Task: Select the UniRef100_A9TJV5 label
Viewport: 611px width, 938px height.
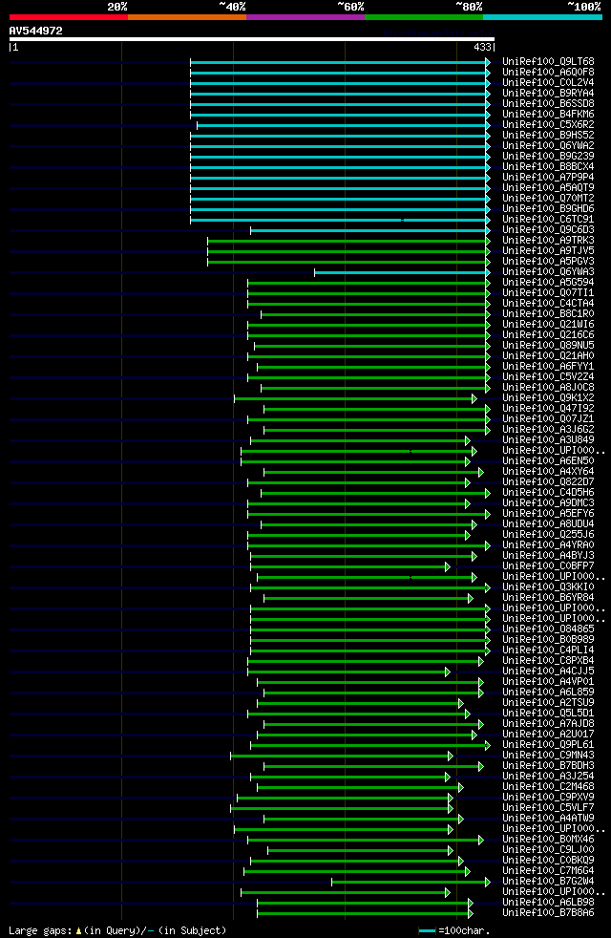Action: (548, 251)
